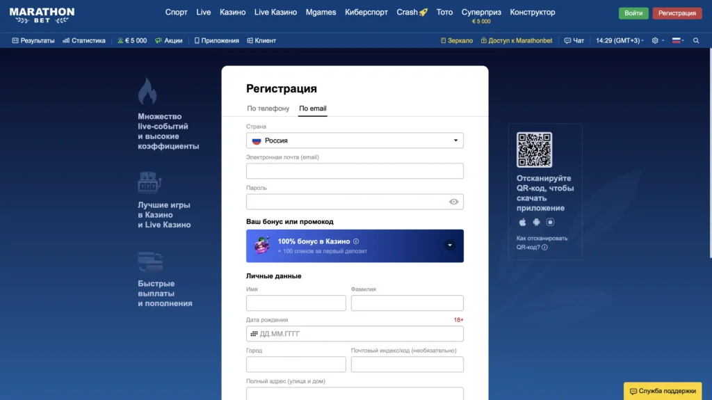Viewport: 712px width, 400px height.
Task: Open Crash rocket menu item
Action: [x=412, y=13]
